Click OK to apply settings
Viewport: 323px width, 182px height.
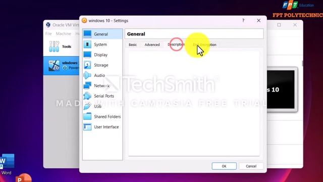coord(224,166)
